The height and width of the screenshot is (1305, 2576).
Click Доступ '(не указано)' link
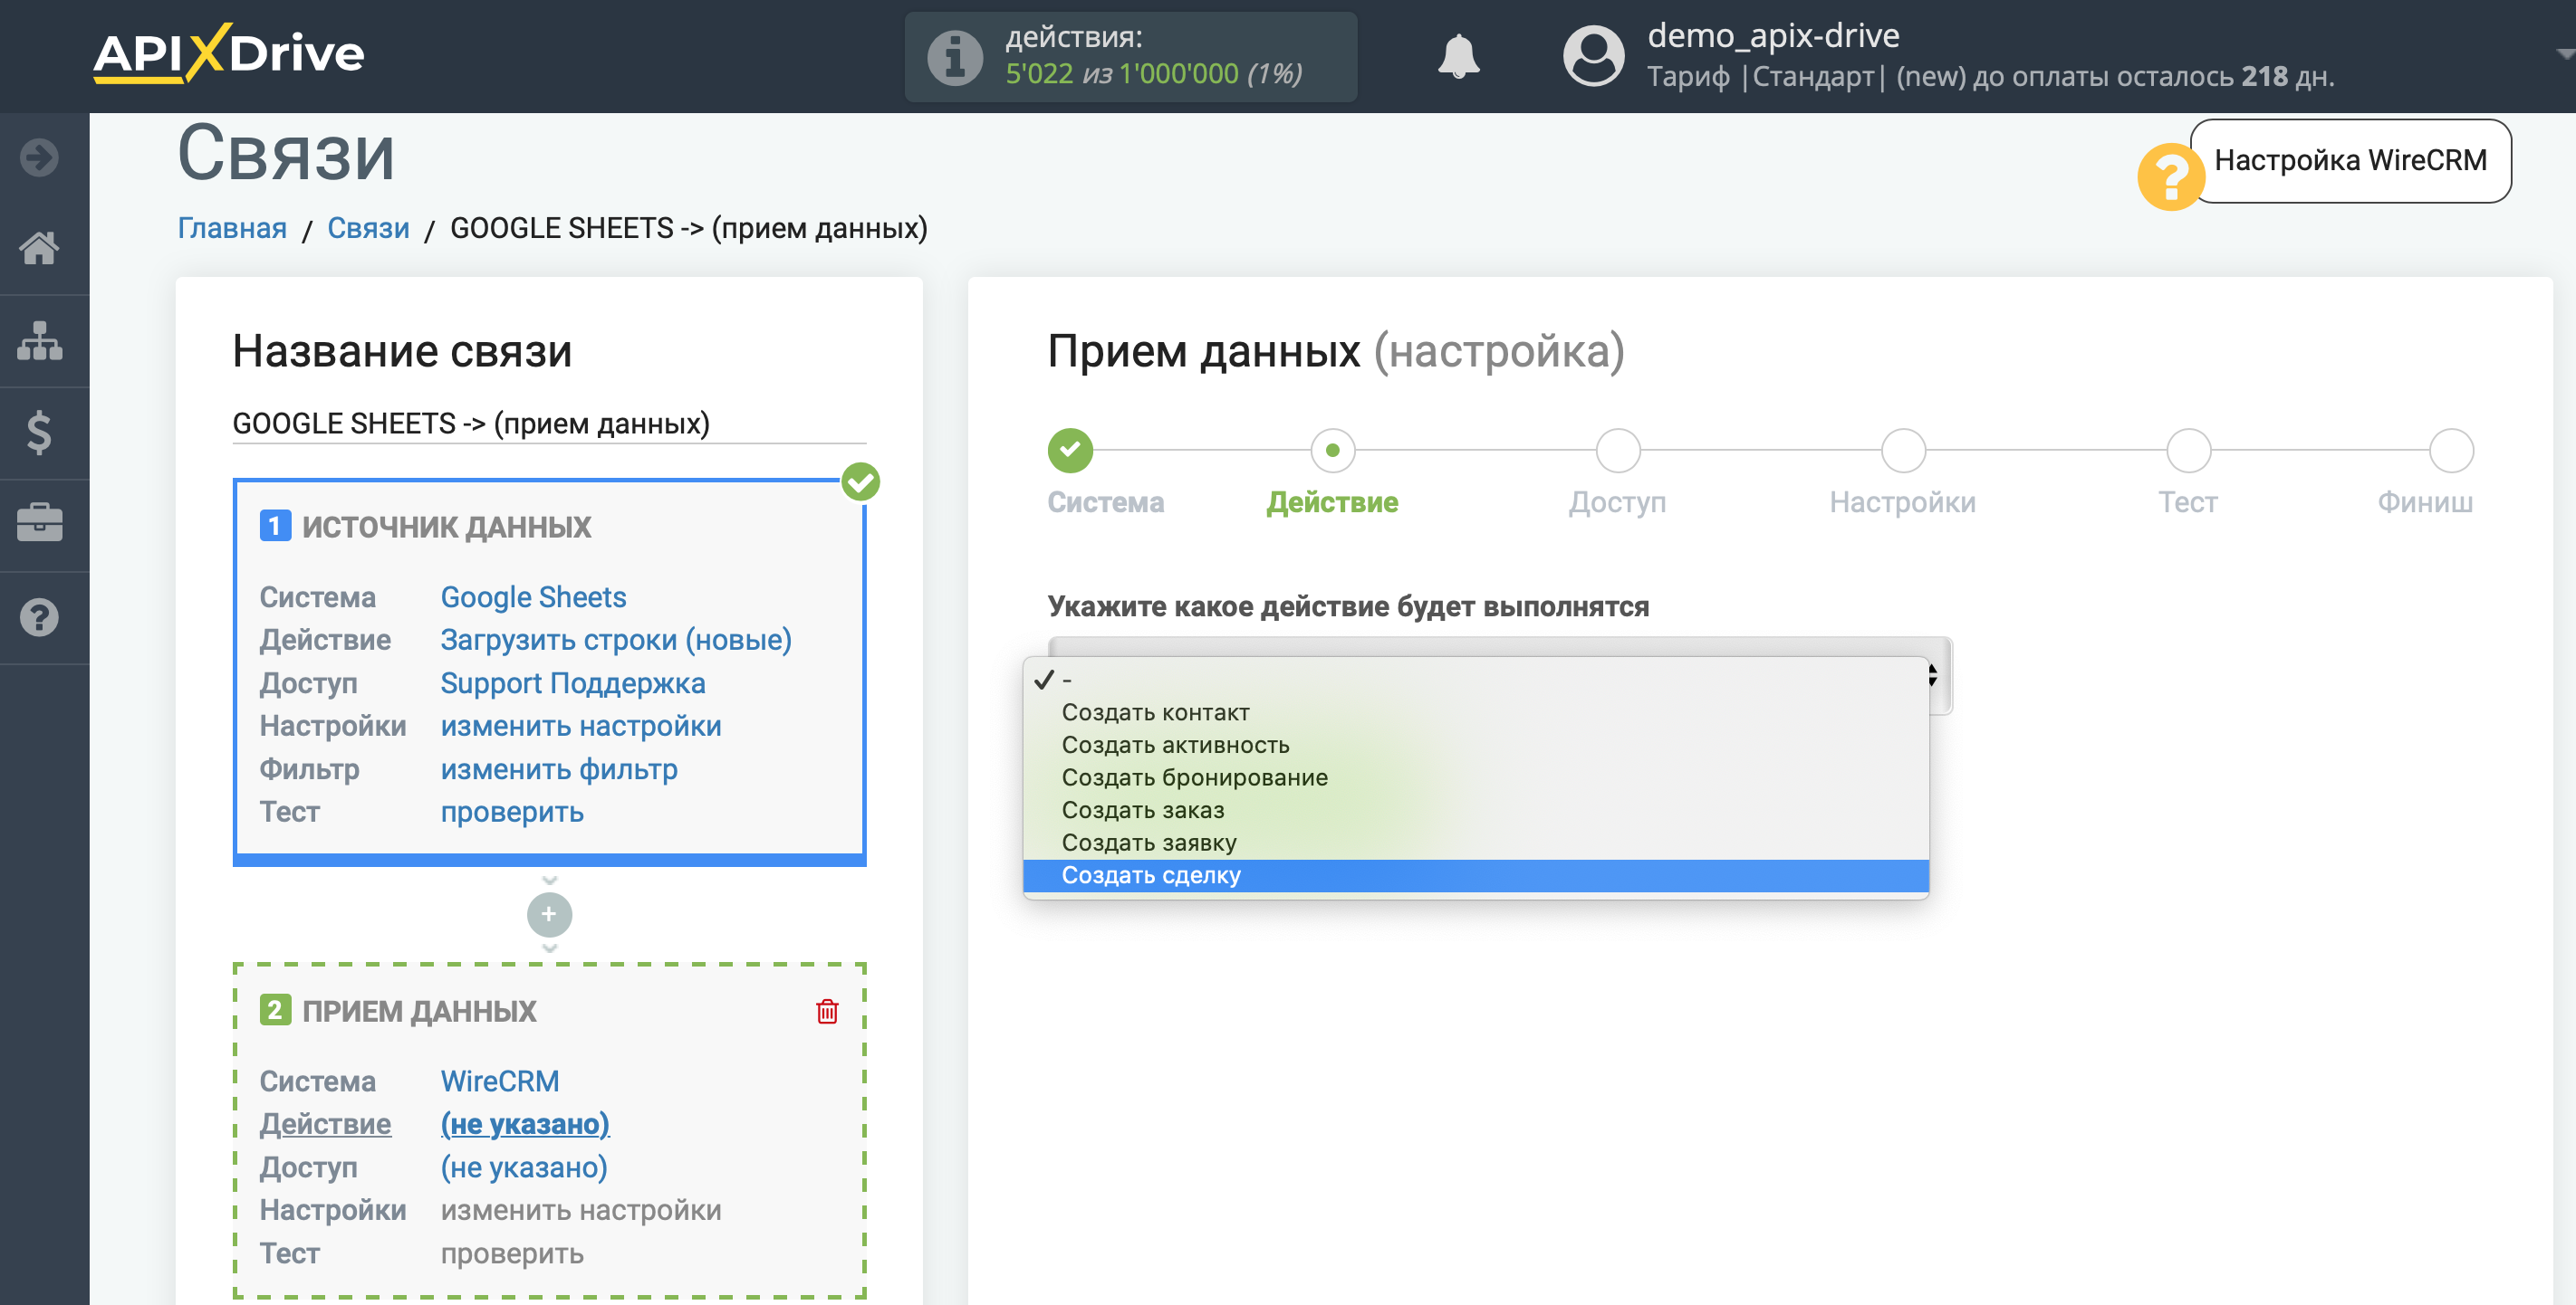tap(524, 1167)
